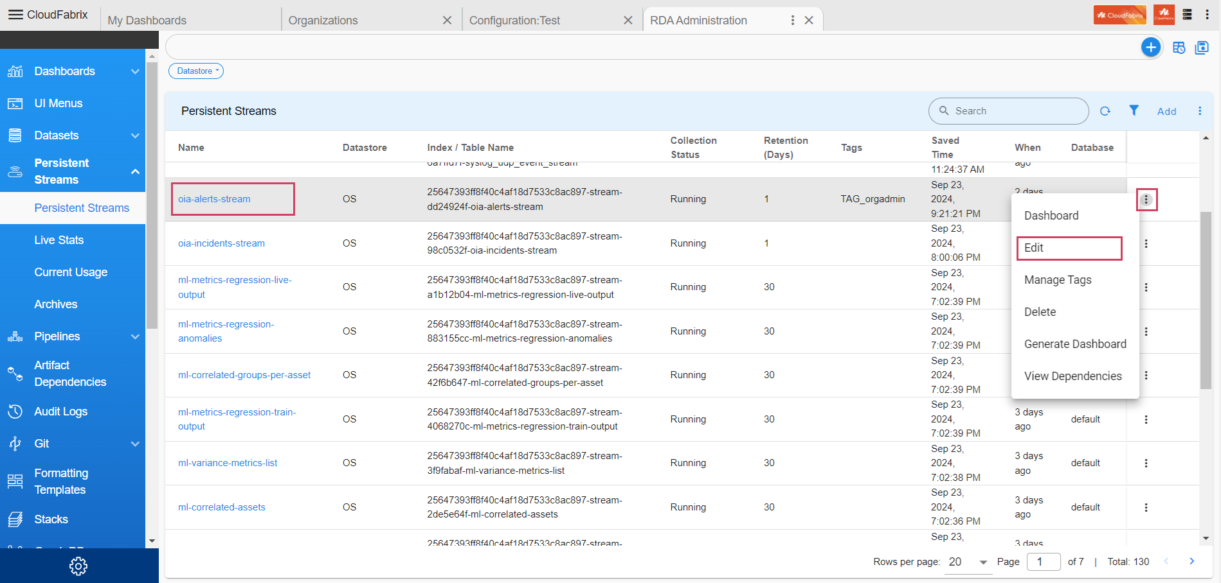This screenshot has height=583, width=1221.
Task: Click the Stacks icon in the sidebar
Action: (x=15, y=519)
